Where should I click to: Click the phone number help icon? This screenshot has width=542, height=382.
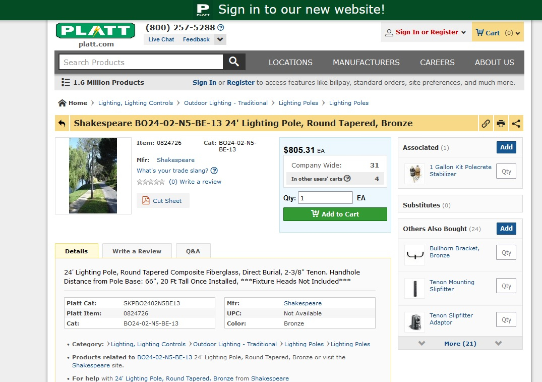[220, 27]
